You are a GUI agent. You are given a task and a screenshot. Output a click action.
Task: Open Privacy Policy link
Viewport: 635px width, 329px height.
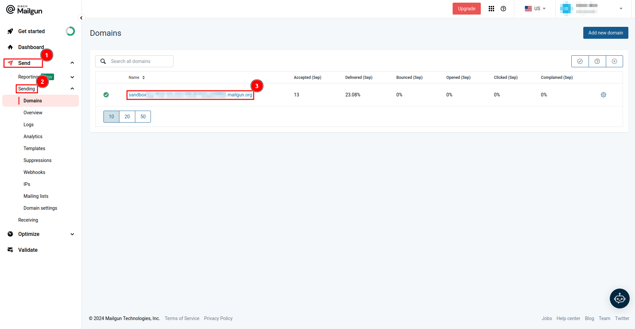pos(218,318)
